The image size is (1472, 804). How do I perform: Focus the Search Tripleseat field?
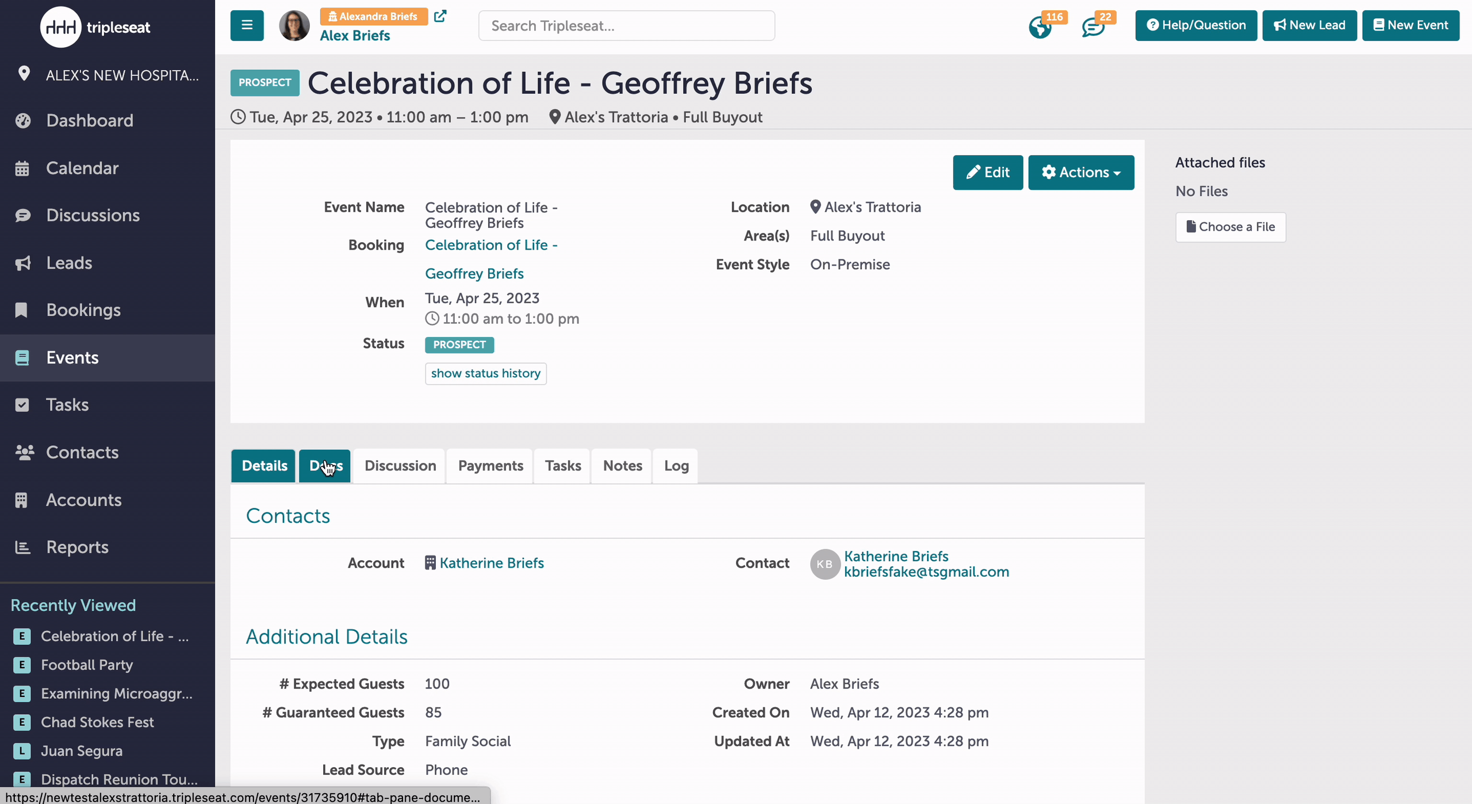tap(626, 25)
